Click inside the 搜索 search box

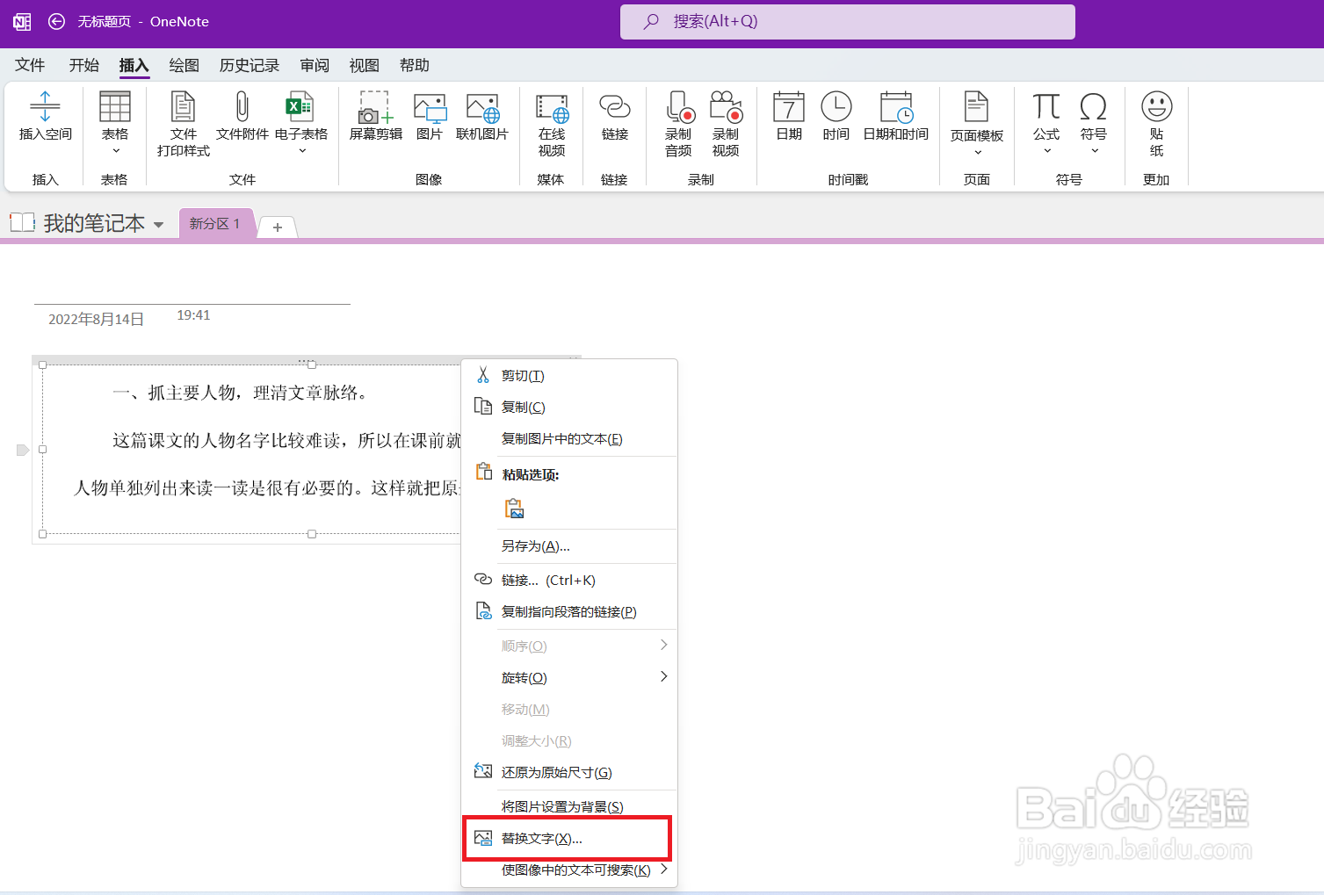[847, 21]
